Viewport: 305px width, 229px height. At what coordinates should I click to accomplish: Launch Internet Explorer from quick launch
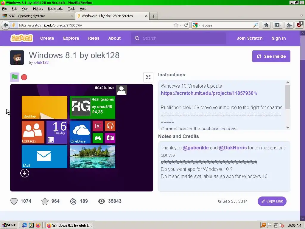point(24,225)
